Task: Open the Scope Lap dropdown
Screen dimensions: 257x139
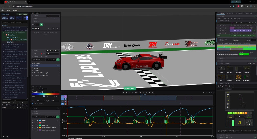Action: coord(41,101)
